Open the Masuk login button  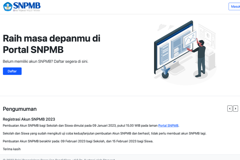(x=234, y=7)
